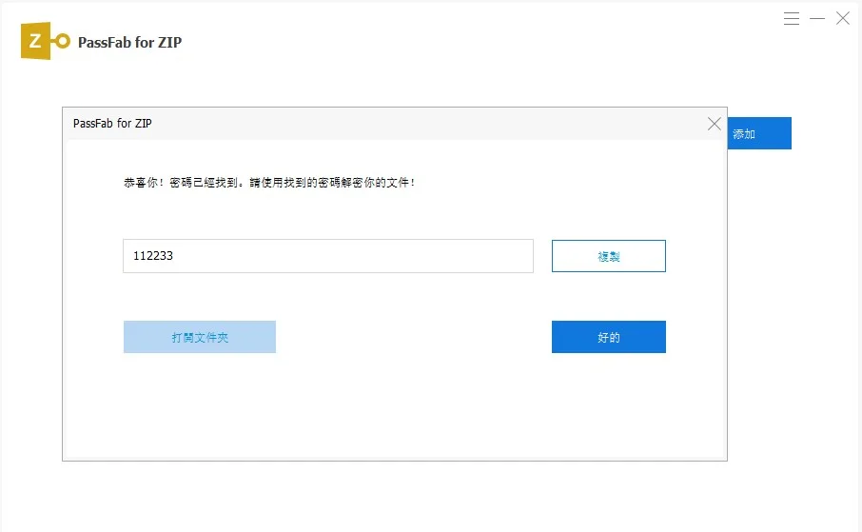Image resolution: width=862 pixels, height=532 pixels.
Task: Click the congratulation message text 恭喜你
Action: coord(269,182)
